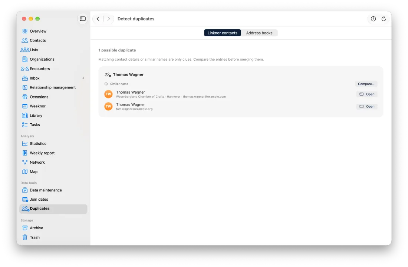Open the Thomas Wagner tom.wagner@example.org contact

[x=366, y=107]
